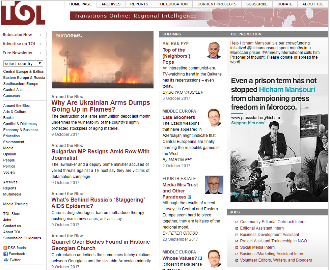Image resolution: width=330 pixels, height=270 pixels.
Task: Open Conflict & Diplomacy category
Action: [x=20, y=124]
